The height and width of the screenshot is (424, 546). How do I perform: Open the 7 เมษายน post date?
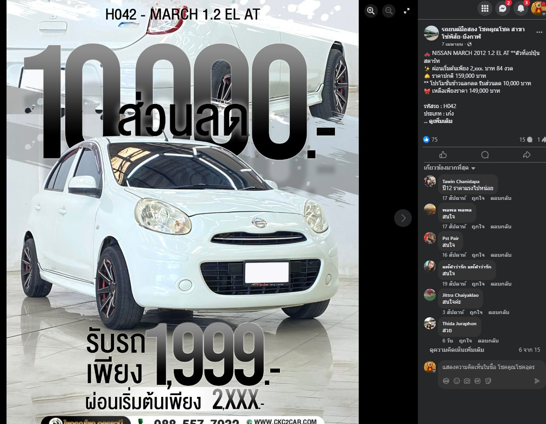452,44
